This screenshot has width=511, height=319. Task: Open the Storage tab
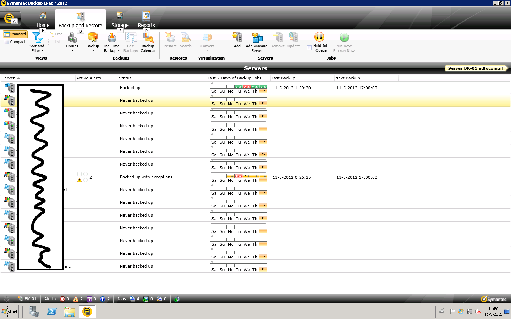tap(120, 20)
